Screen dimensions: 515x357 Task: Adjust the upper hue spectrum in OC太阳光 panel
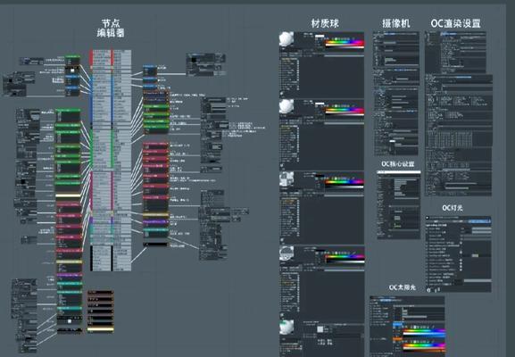pos(424,331)
